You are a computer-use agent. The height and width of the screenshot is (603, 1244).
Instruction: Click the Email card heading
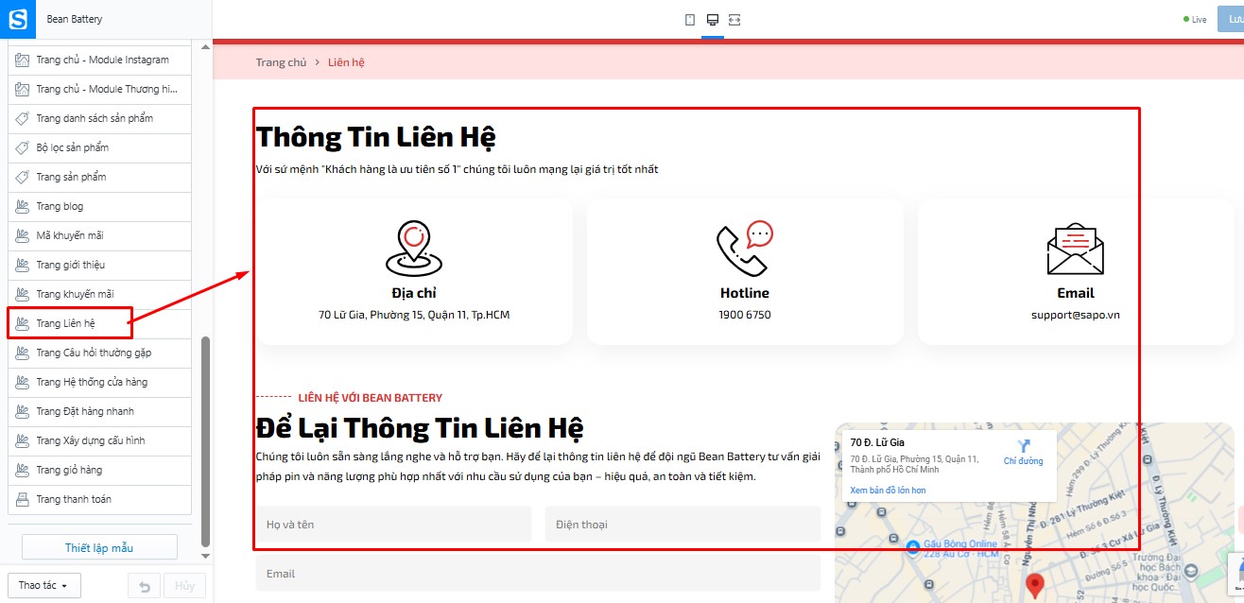pyautogui.click(x=1076, y=293)
